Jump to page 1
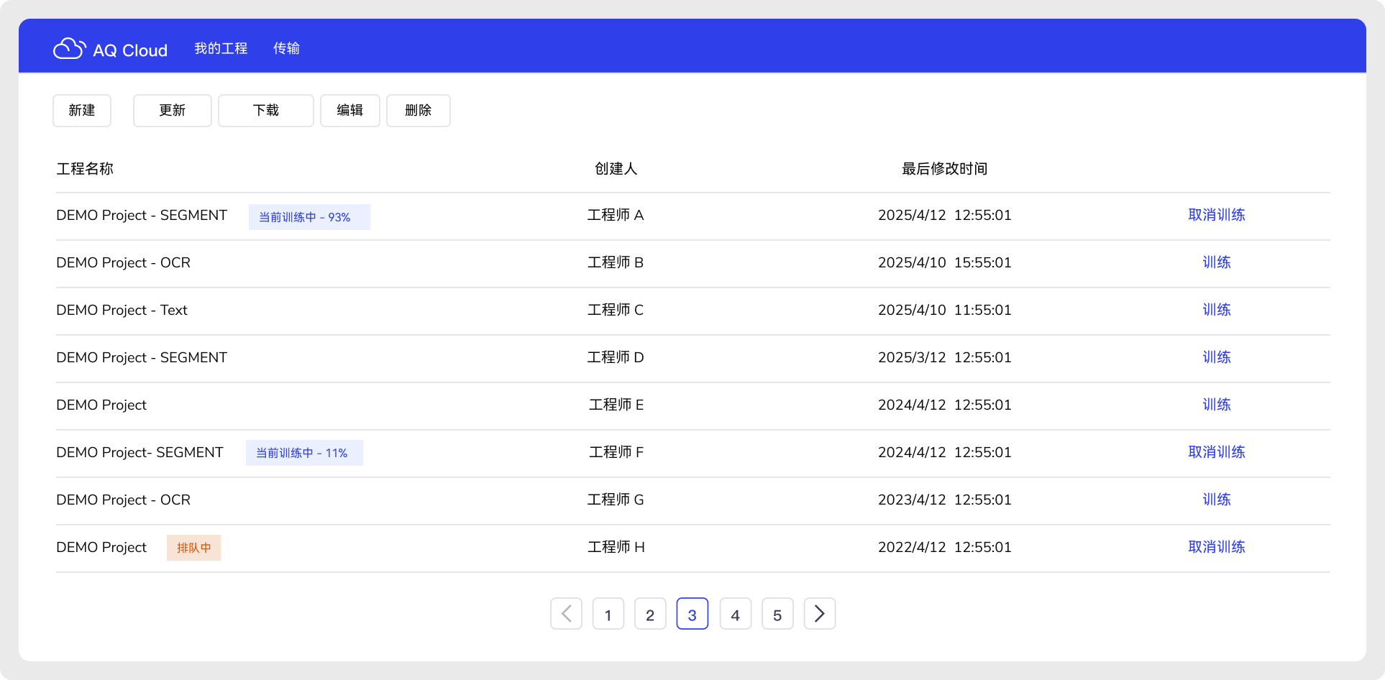Image resolution: width=1385 pixels, height=680 pixels. (608, 615)
